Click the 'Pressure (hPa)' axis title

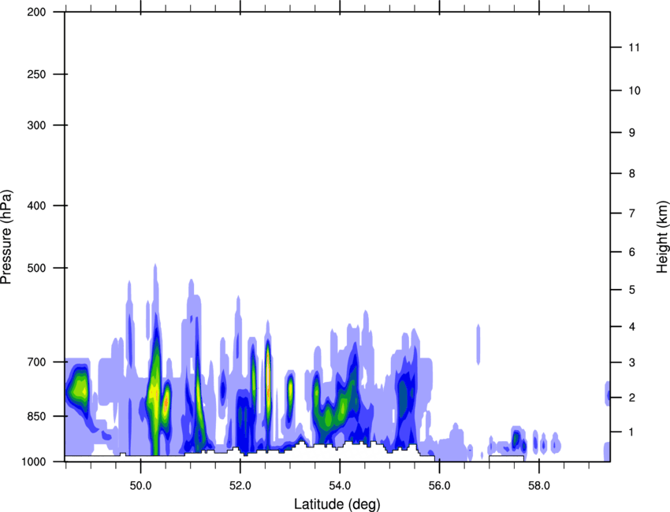(x=6, y=237)
